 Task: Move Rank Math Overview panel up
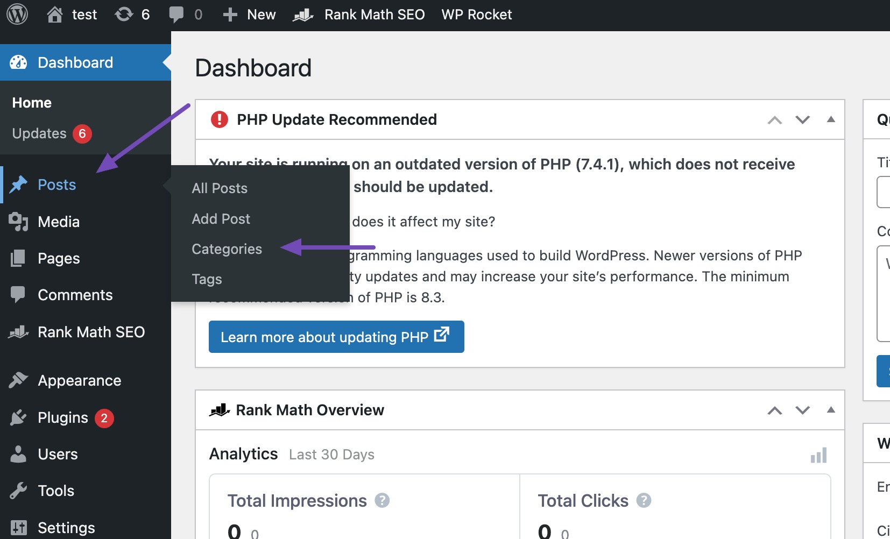pyautogui.click(x=774, y=410)
